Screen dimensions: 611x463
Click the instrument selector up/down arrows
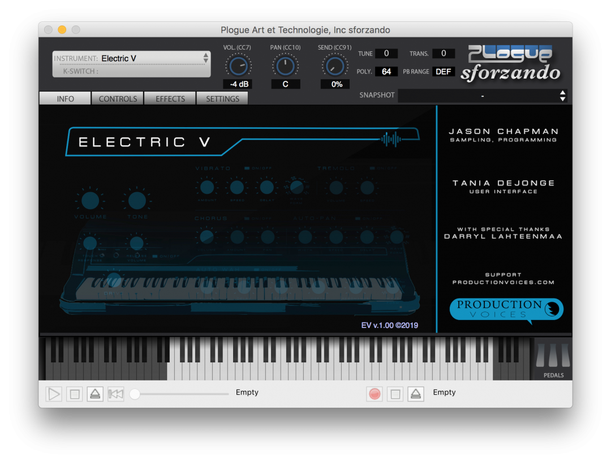[205, 58]
